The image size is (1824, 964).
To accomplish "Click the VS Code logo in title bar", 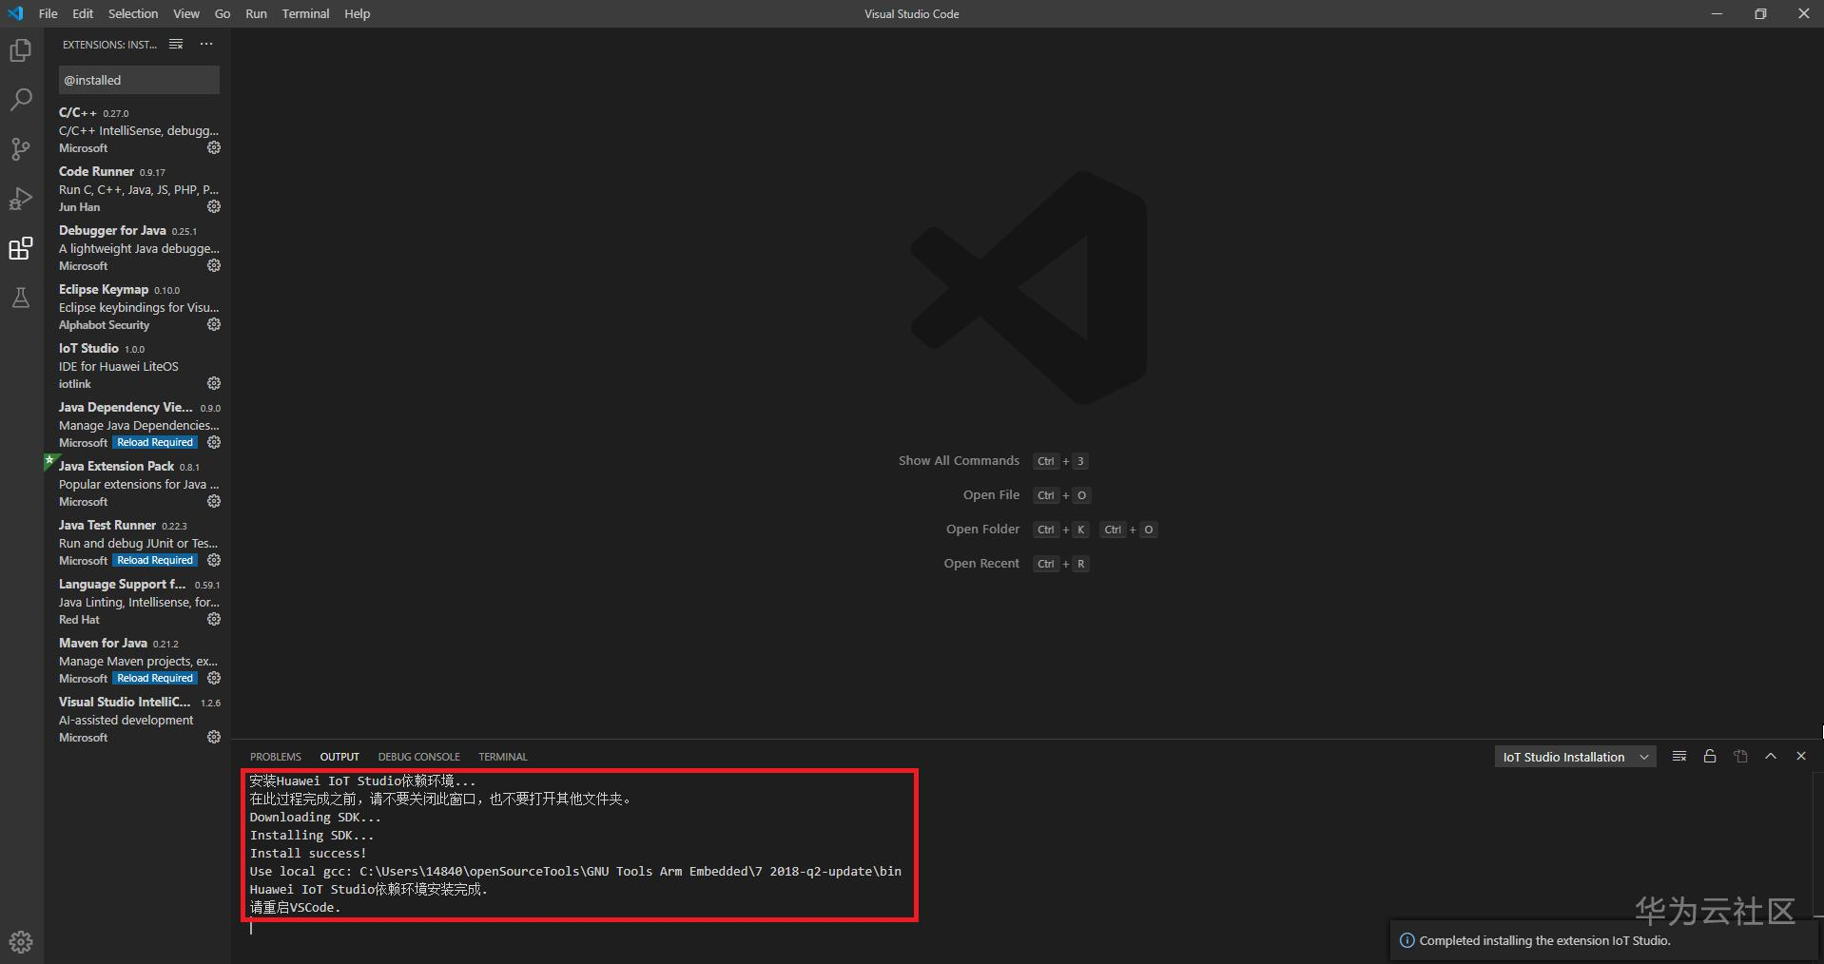I will pyautogui.click(x=15, y=13).
